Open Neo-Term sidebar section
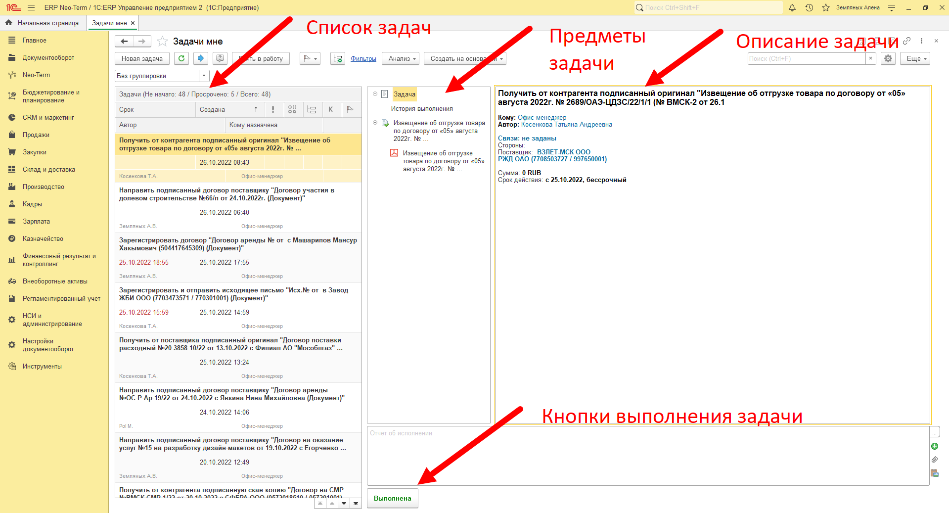The width and height of the screenshot is (949, 513). coord(36,75)
